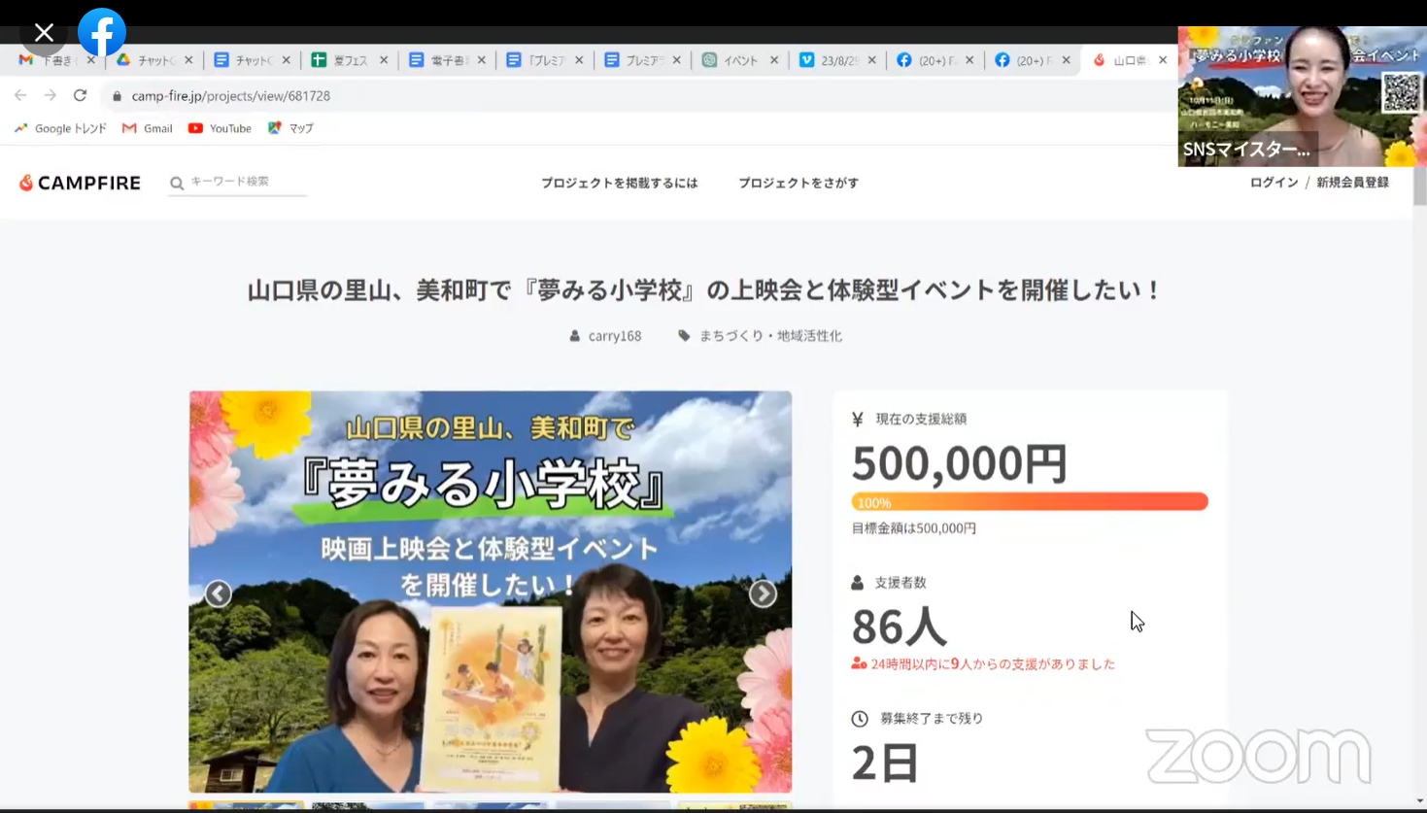Click the ログイン link
Image resolution: width=1427 pixels, height=813 pixels.
pyautogui.click(x=1274, y=183)
